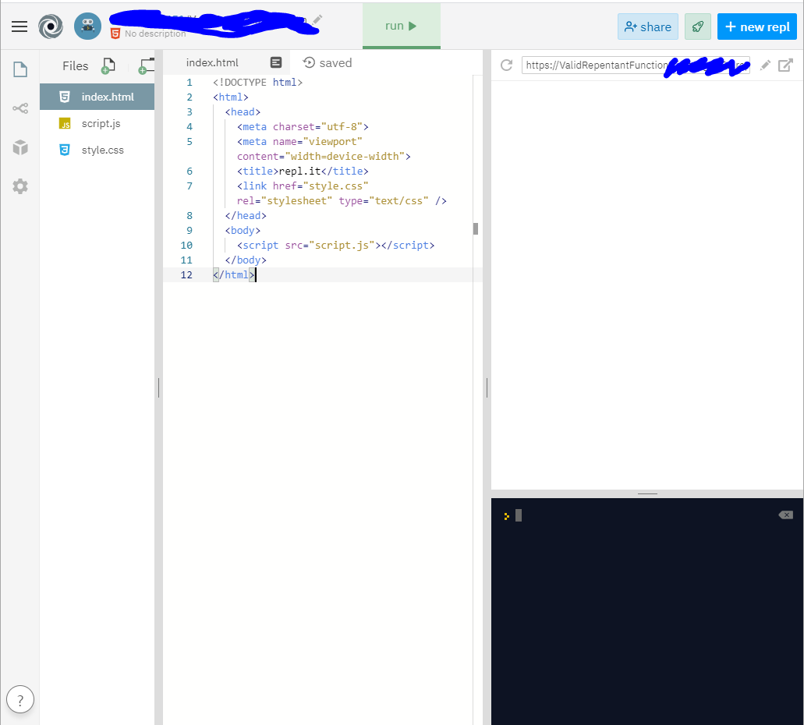This screenshot has width=804, height=725.
Task: Click the Files panel heading
Action: point(76,65)
